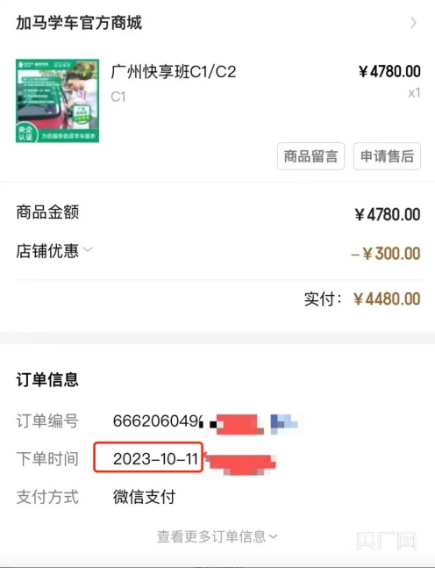Screen dimensions: 435x568
Task: Tap the 订单信息 section heading
Action: (x=47, y=379)
